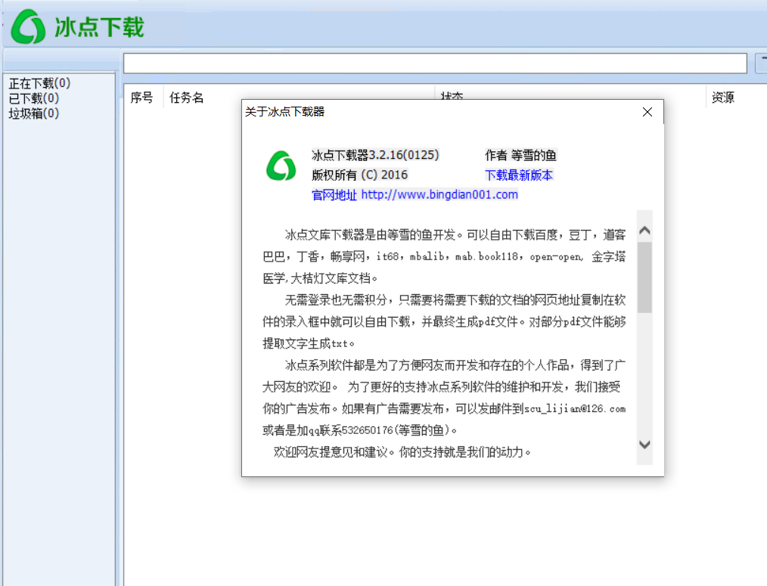Click the 资源 column header
Image resolution: width=767 pixels, height=586 pixels.
coord(723,98)
